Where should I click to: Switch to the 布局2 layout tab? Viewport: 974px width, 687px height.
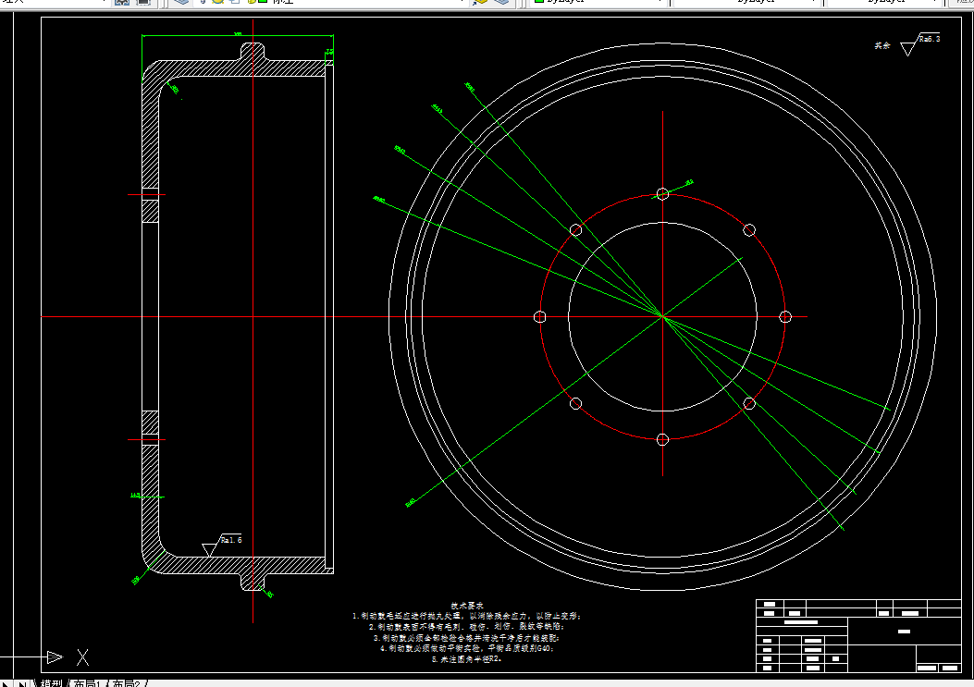[126, 683]
